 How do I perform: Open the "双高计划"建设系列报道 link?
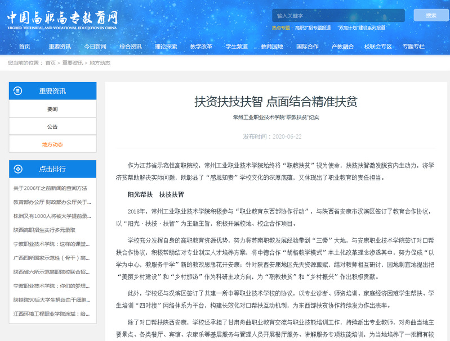click(x=362, y=28)
